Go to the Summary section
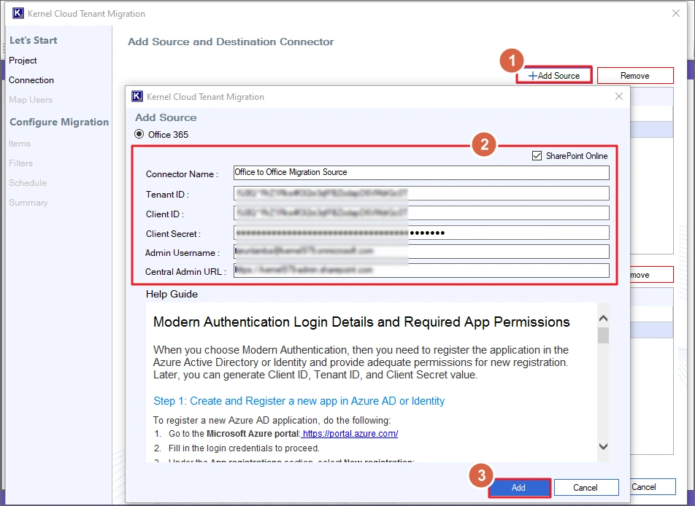695x506 pixels. click(x=28, y=203)
